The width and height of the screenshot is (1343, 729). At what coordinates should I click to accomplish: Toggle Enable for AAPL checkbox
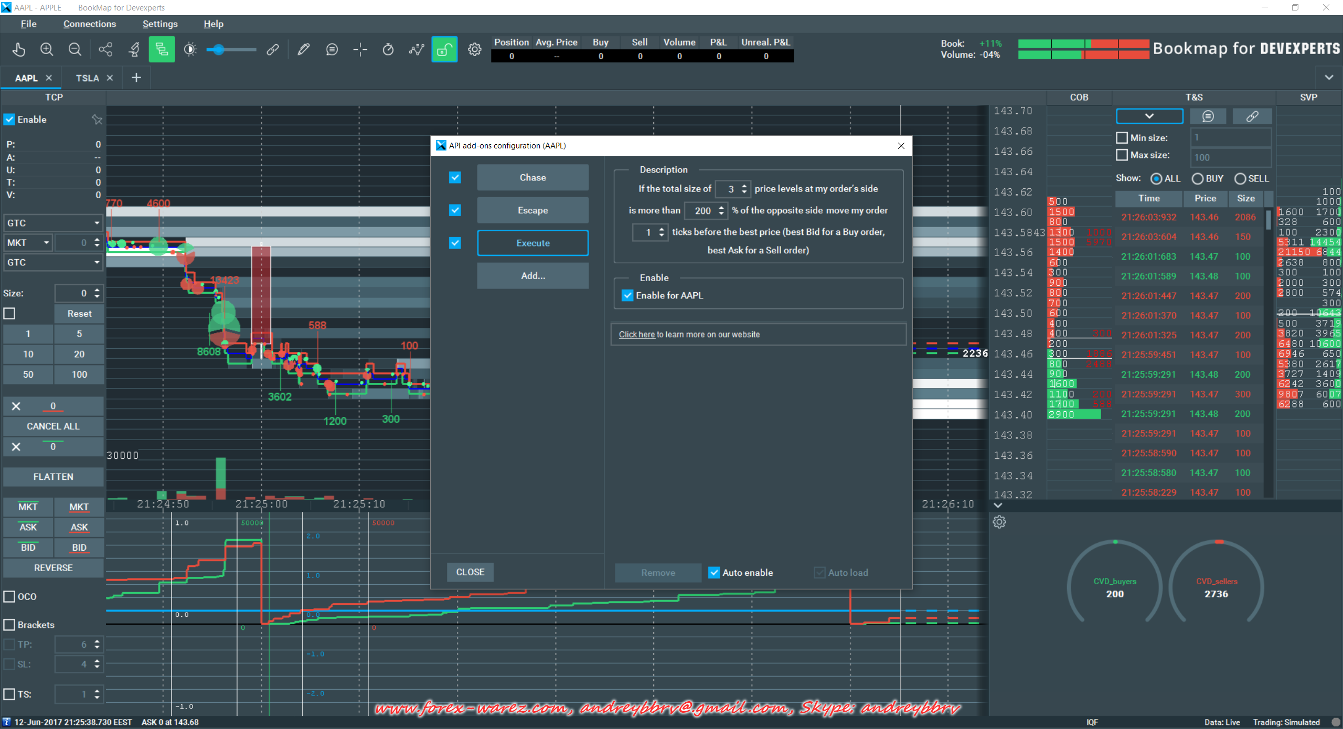click(627, 295)
